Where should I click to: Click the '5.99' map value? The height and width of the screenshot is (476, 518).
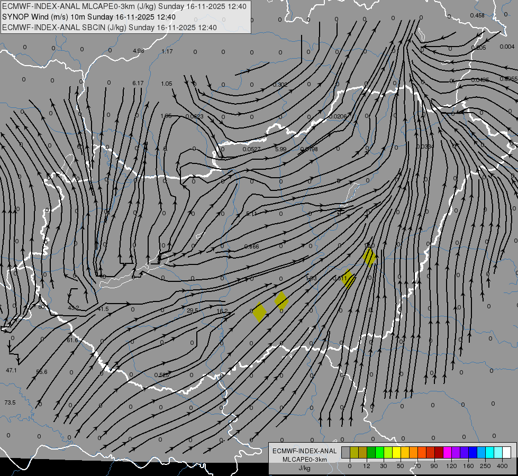coord(280,149)
